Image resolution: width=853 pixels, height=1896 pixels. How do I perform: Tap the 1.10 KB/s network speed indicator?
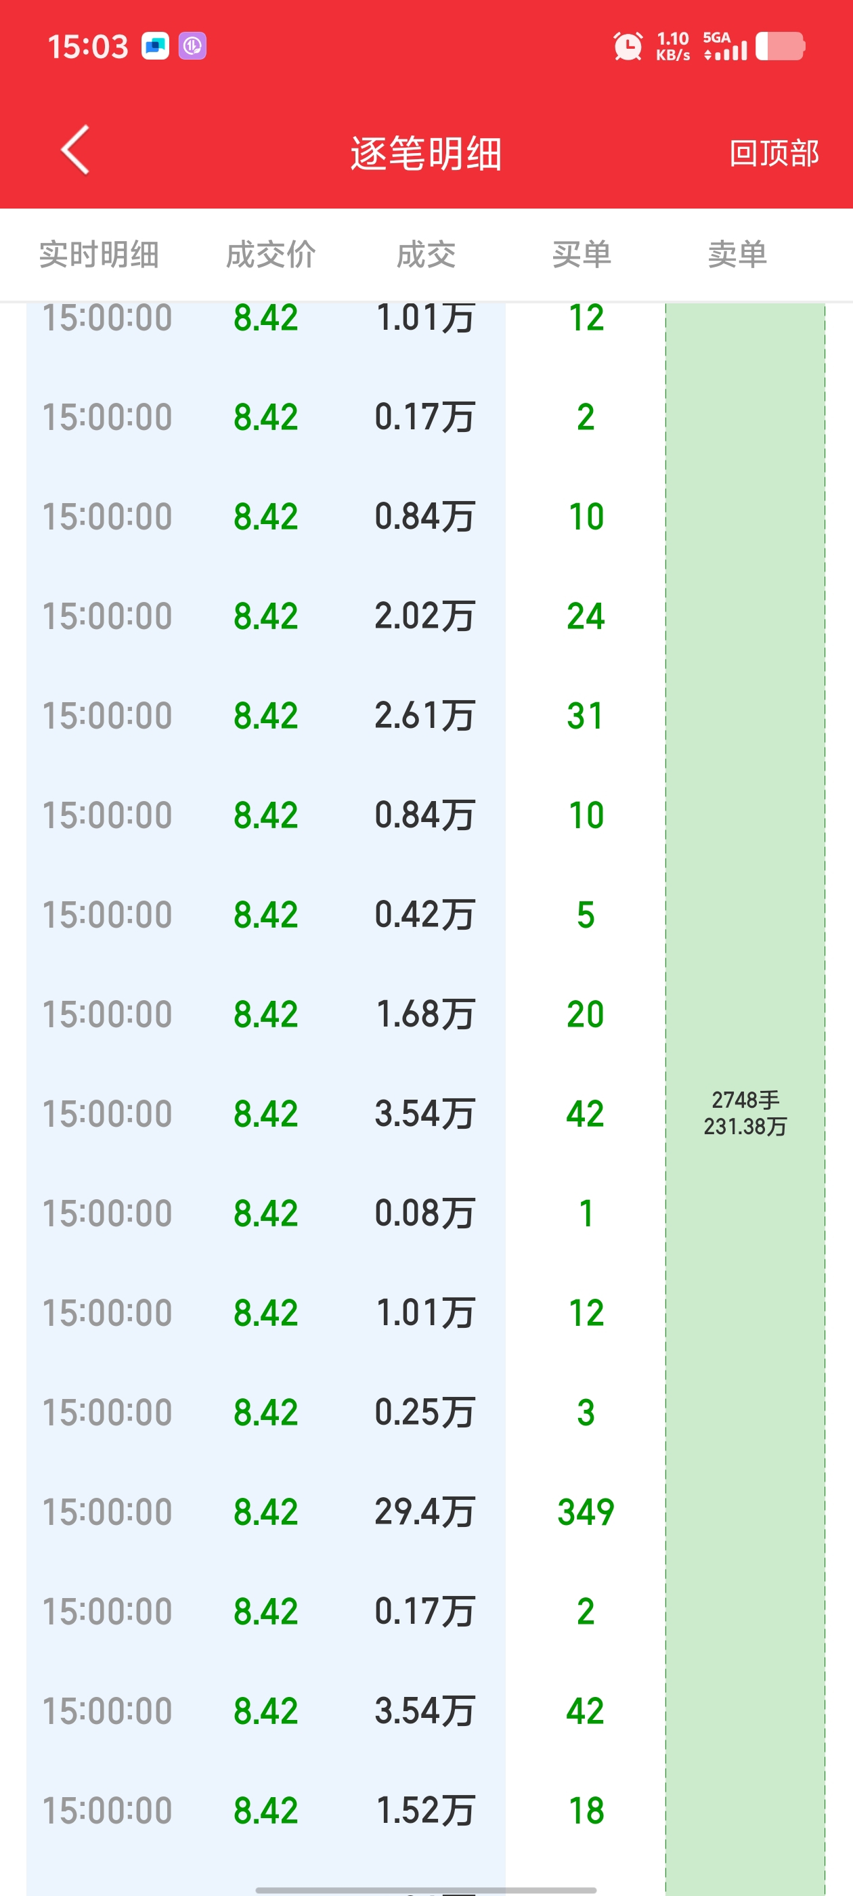[673, 45]
